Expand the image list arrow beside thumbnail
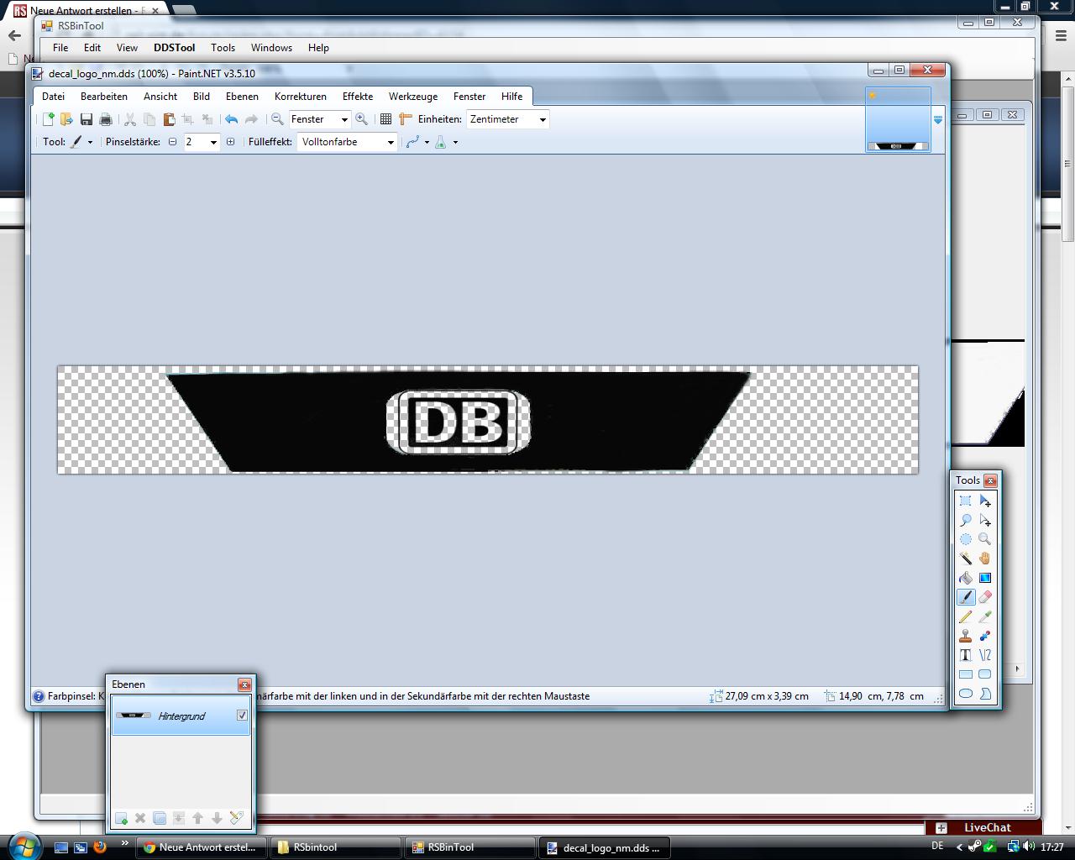 (938, 120)
